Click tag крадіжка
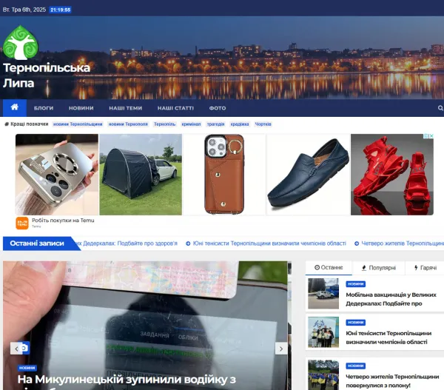Image resolution: width=444 pixels, height=390 pixels. (x=240, y=124)
